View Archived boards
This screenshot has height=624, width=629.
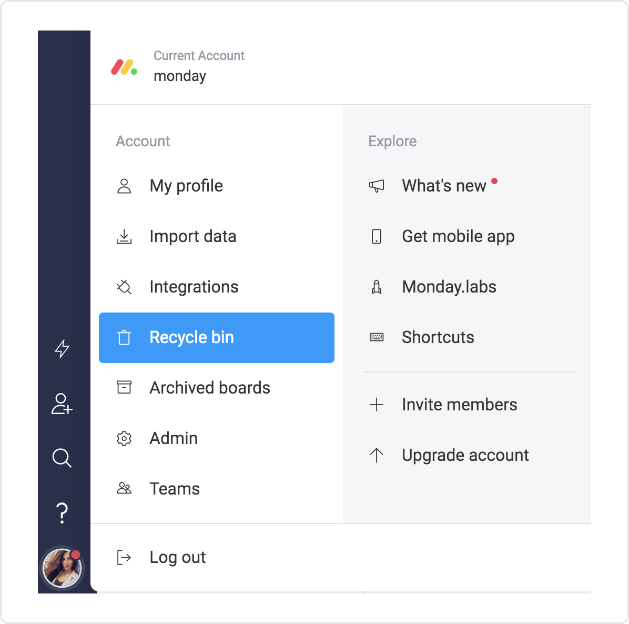(217, 388)
